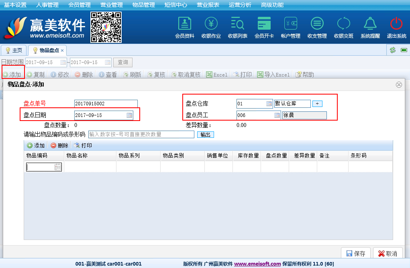Open the 盘点日期 calendar picker

pos(129,115)
